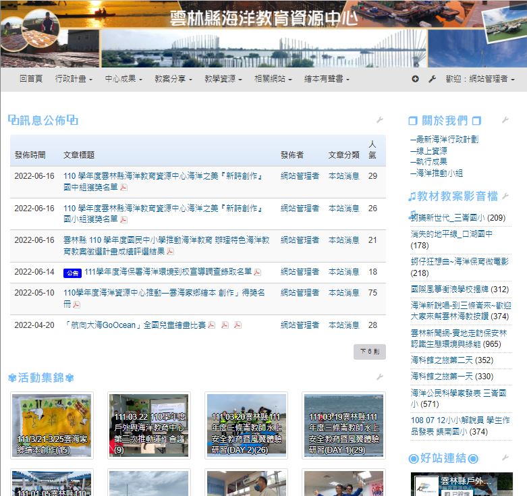The image size is (527, 496).
Task: Open PDF icon of 國小組獲獎名單 article
Action: pyautogui.click(x=123, y=220)
